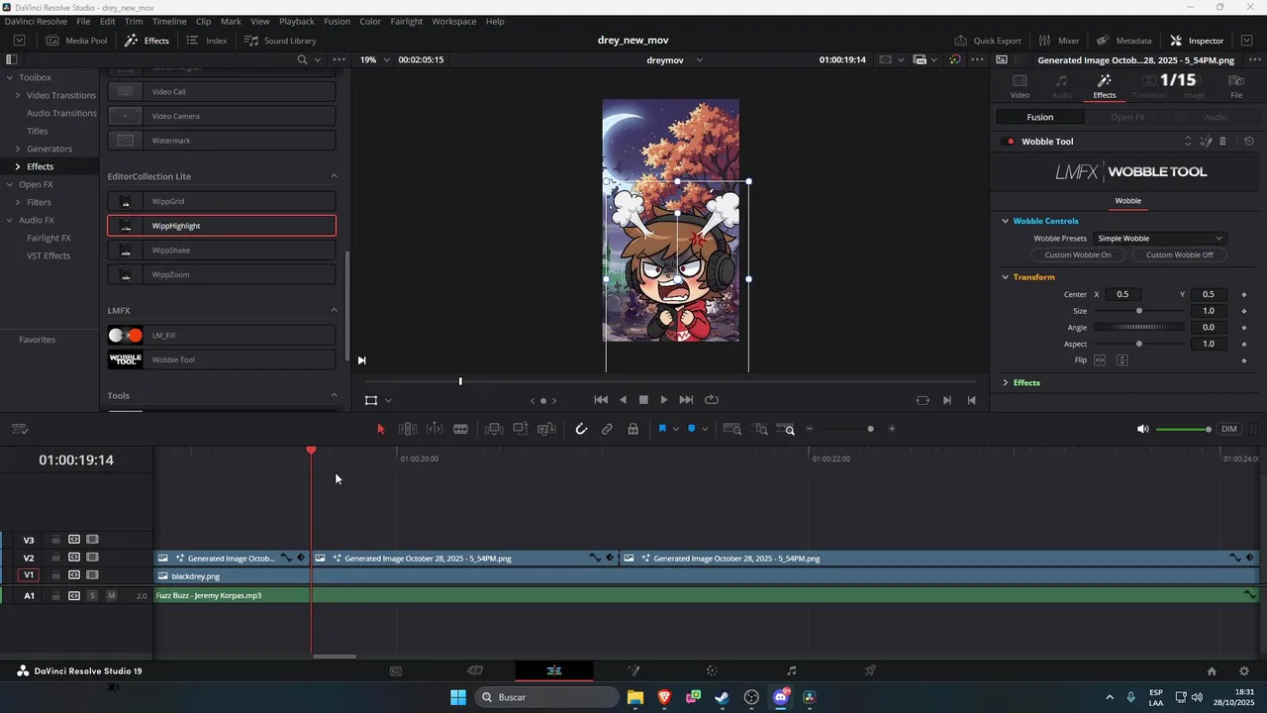Click the Full Extent Zoom icon
The image size is (1267, 713).
click(732, 429)
